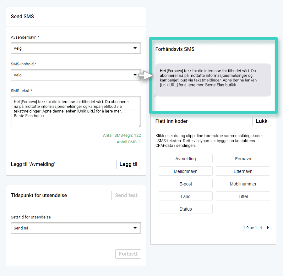The image size is (283, 276).
Task: Insert the Avmelding merge code
Action: click(x=185, y=159)
